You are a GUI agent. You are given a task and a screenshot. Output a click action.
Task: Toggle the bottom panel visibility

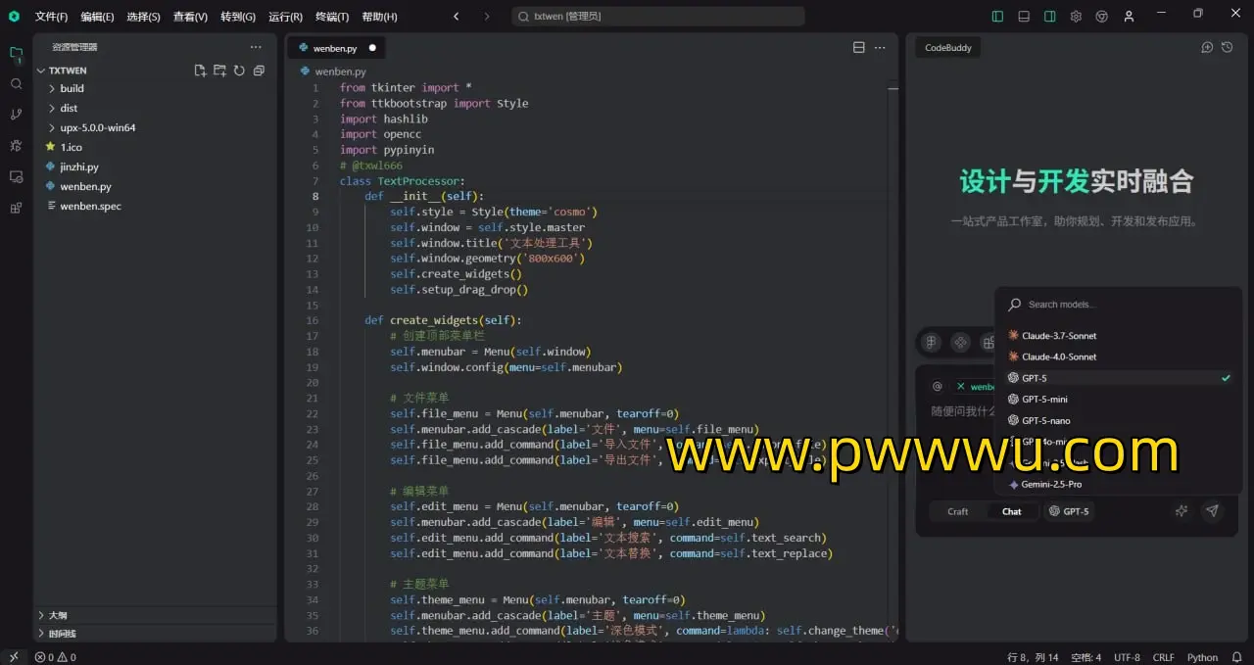coord(1024,17)
